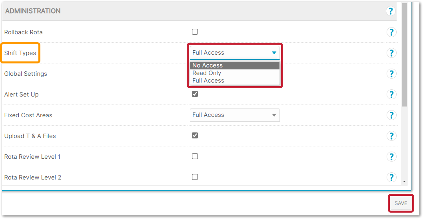Screen dimensions: 423x219
Task: Click the scrollbar down arrow
Action: tap(404, 182)
